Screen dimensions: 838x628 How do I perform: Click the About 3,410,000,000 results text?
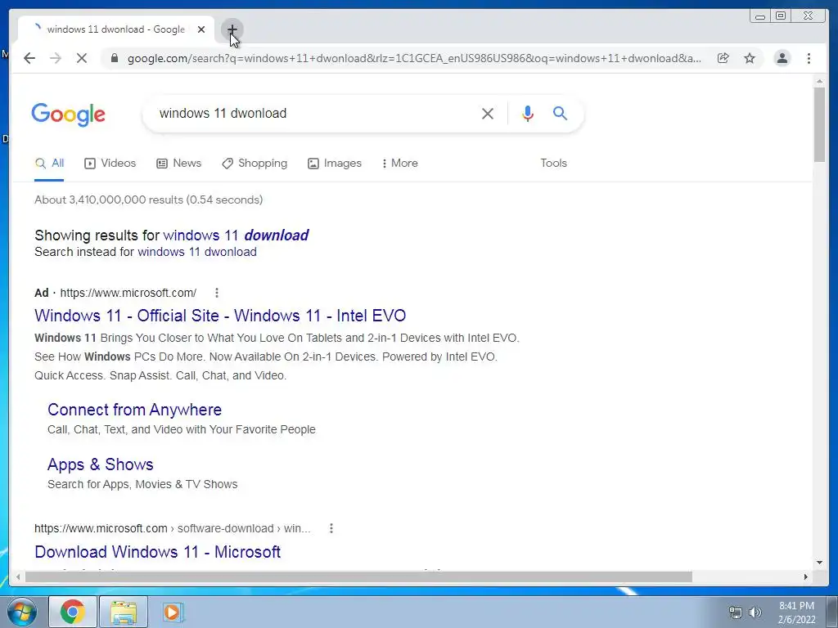149,200
